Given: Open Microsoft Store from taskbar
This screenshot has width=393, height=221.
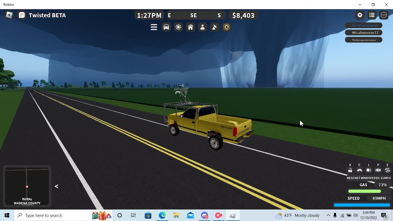Looking at the screenshot, I should 148,215.
